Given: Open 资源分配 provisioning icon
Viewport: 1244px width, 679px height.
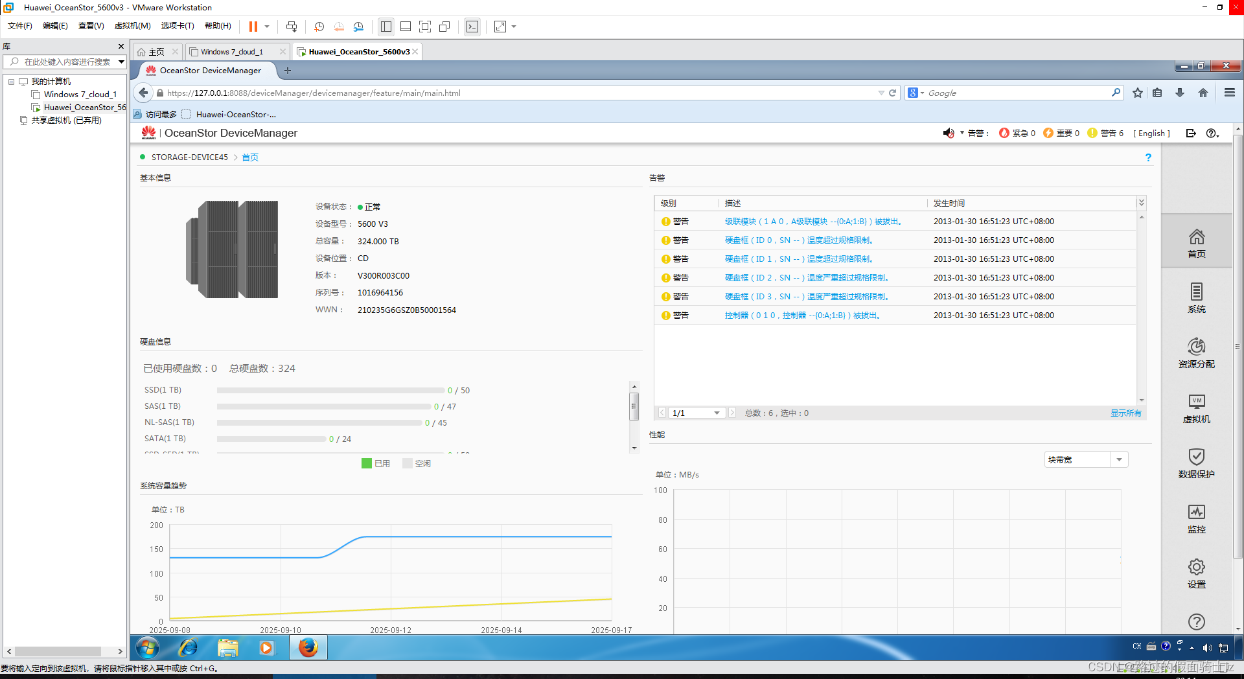Looking at the screenshot, I should [1196, 352].
